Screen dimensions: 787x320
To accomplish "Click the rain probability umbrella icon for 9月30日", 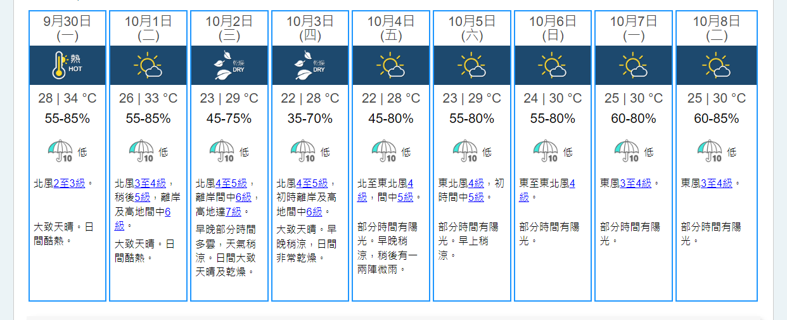I will click(x=61, y=151).
